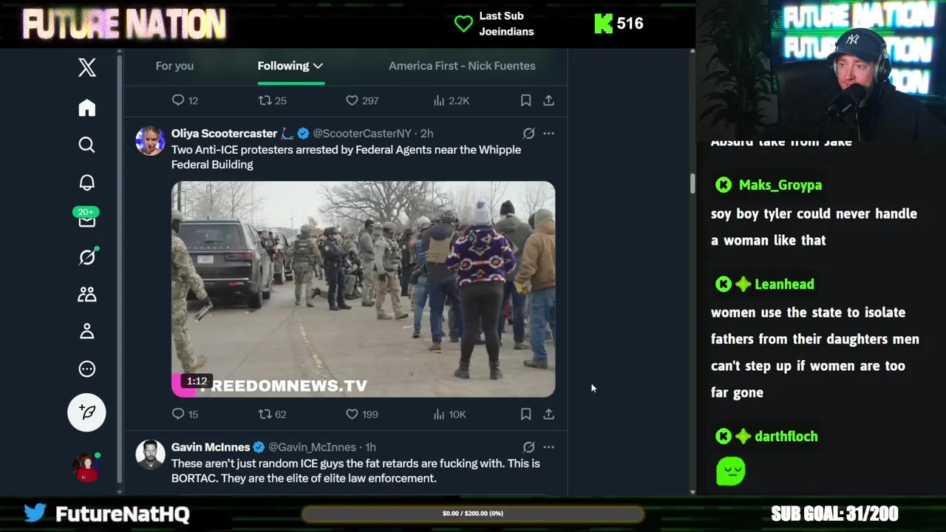Viewport: 946px width, 532px height.
Task: Switch to America First - Nick Fuentes tab
Action: (x=462, y=66)
